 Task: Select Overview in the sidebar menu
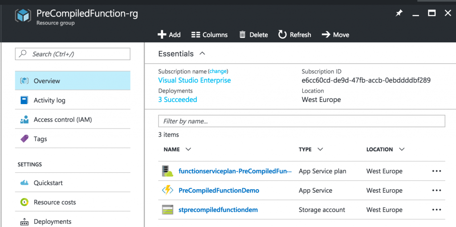[73, 81]
